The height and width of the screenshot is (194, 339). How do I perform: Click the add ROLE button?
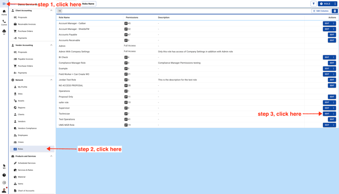326,4
